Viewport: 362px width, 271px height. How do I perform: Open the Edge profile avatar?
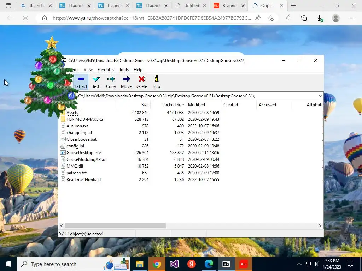pos(336,18)
